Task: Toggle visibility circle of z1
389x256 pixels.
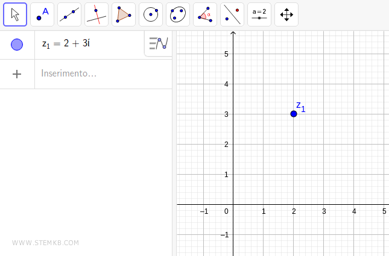Action: point(17,45)
